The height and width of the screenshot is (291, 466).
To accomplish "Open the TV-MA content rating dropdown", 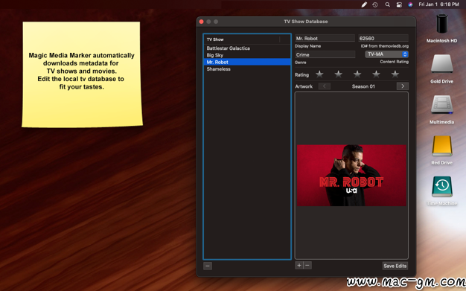I will pyautogui.click(x=386, y=54).
